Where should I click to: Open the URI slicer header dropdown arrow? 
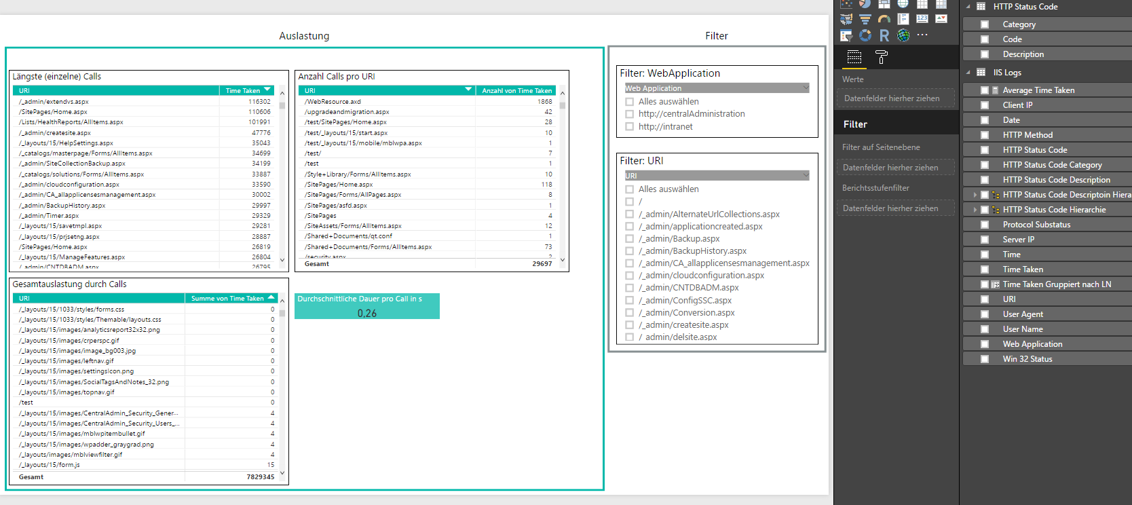tap(806, 175)
